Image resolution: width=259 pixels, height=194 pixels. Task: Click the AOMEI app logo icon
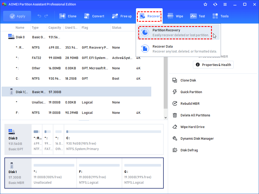4,4
